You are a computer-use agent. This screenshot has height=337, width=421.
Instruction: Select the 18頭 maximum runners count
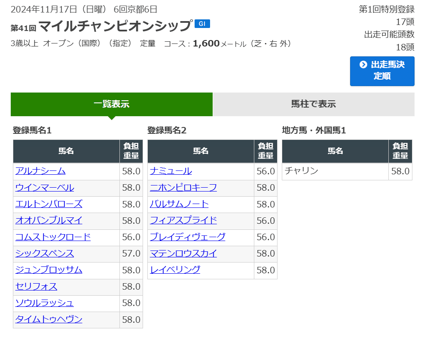[405, 47]
